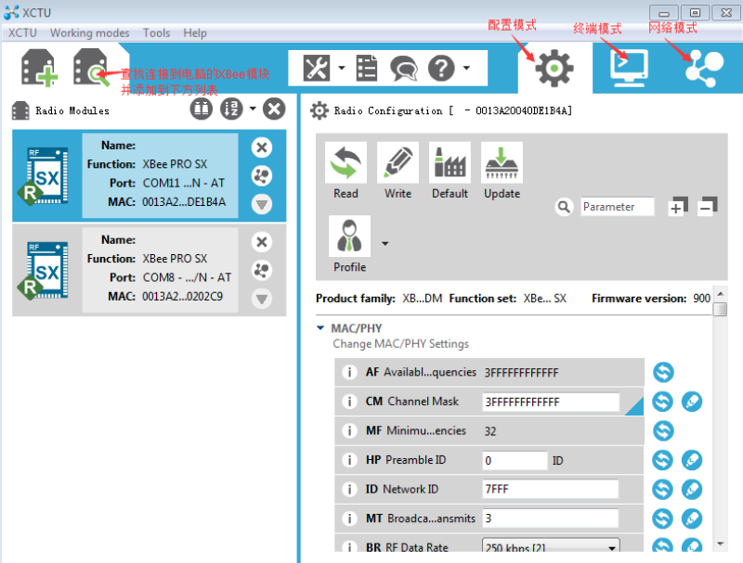Expand the Tools icon dropdown arrow
This screenshot has height=563, width=743.
[342, 68]
